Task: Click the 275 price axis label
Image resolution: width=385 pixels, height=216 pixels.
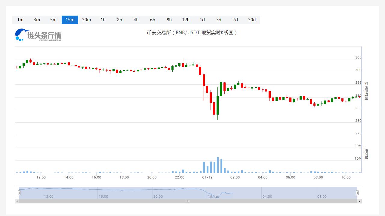Action: click(x=359, y=133)
